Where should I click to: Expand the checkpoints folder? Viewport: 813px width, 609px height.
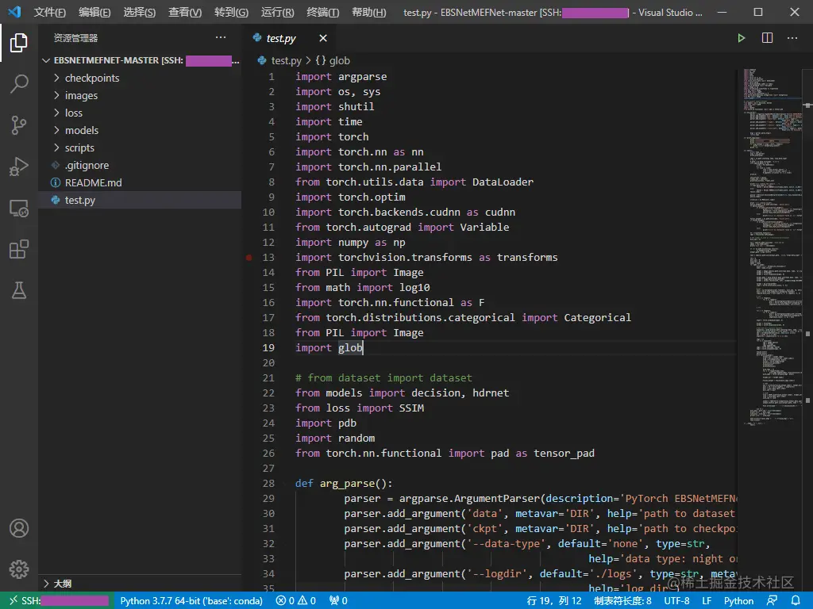click(x=91, y=79)
